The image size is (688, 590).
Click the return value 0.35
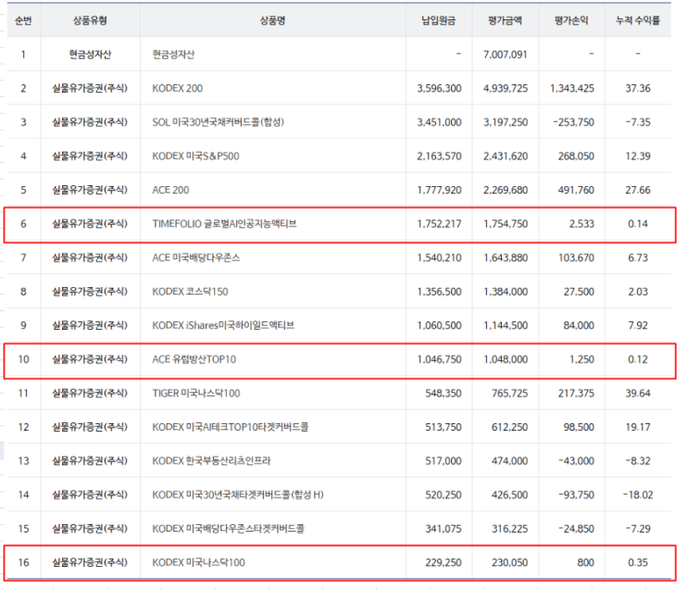tap(638, 562)
